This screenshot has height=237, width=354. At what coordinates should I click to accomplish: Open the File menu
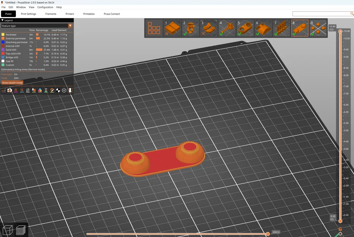click(x=3, y=7)
